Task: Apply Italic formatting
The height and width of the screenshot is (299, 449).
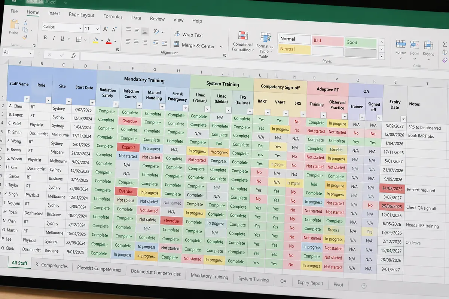Action: click(54, 38)
